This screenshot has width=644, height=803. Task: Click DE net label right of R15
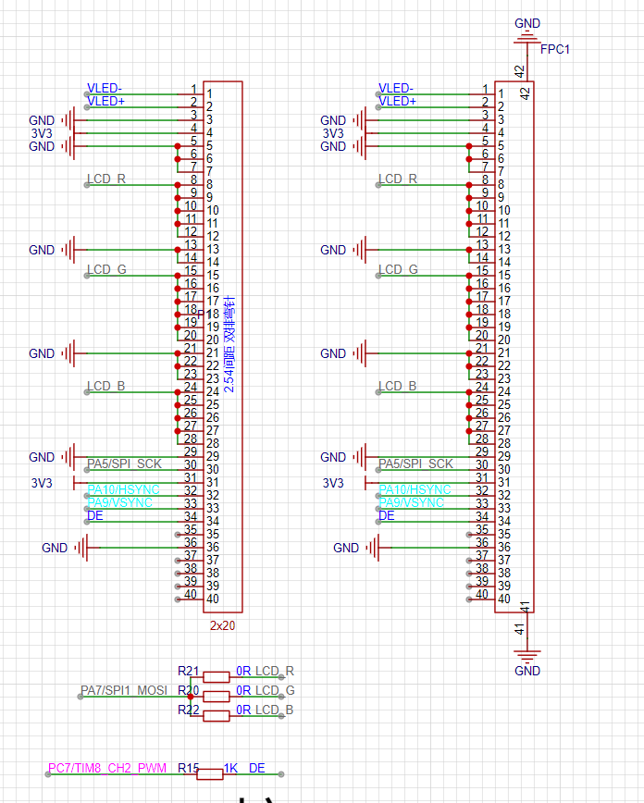click(257, 768)
